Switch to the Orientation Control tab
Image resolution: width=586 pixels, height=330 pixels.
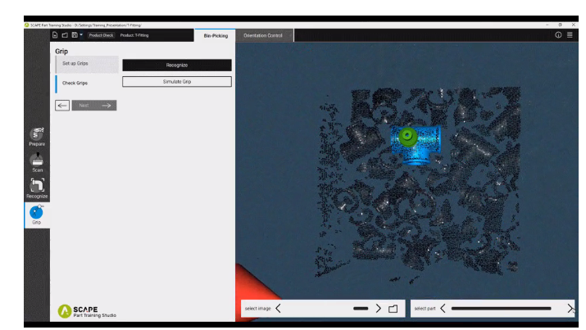point(264,35)
